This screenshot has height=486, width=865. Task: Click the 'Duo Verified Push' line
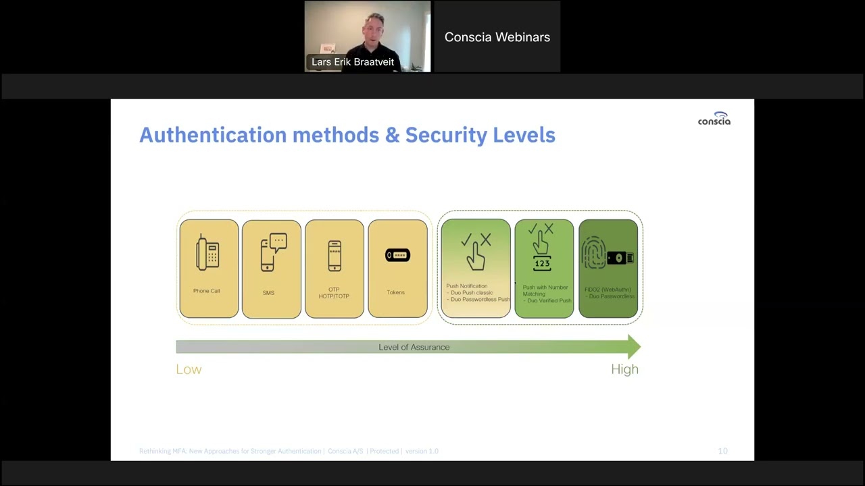[x=547, y=300]
